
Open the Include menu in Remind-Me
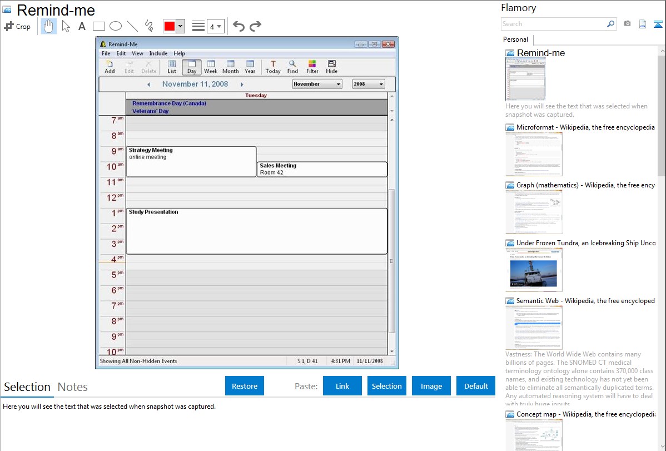(158, 53)
